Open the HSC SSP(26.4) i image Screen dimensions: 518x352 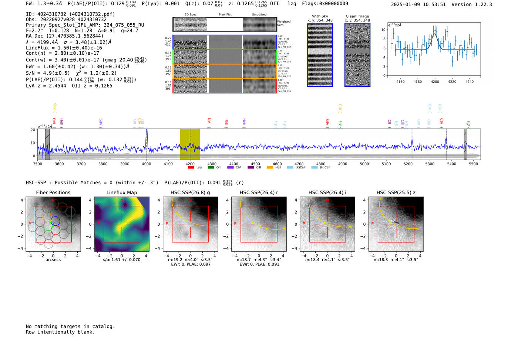click(327, 224)
